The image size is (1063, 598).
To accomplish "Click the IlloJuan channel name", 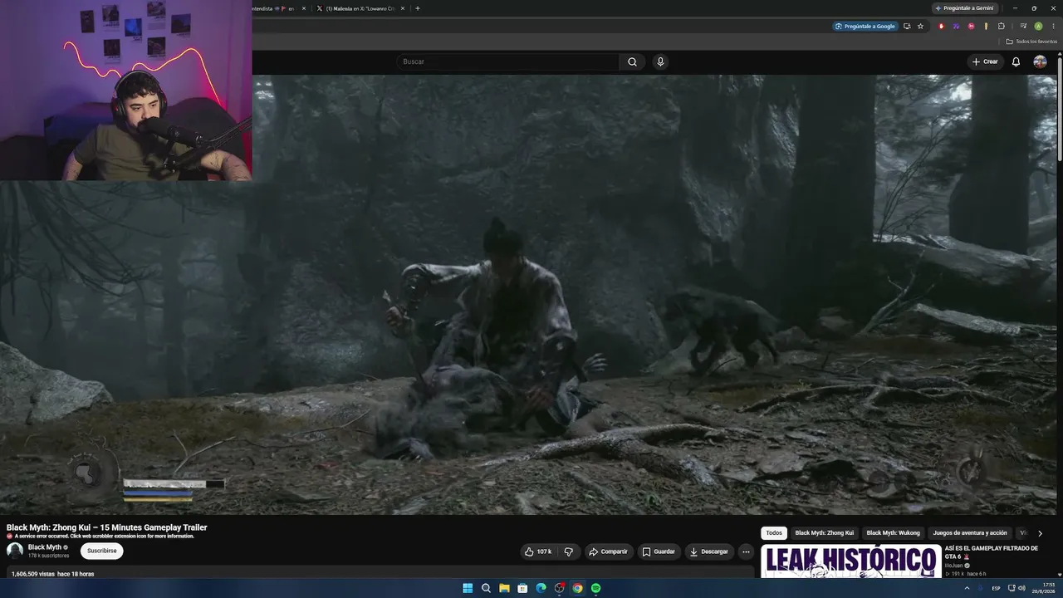I will click(x=953, y=566).
